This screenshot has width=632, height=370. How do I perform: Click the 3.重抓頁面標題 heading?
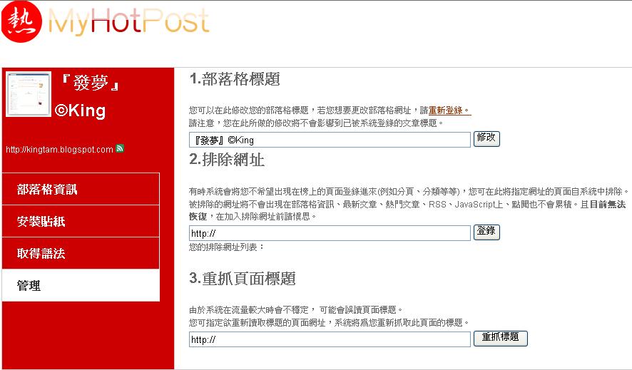click(x=243, y=278)
